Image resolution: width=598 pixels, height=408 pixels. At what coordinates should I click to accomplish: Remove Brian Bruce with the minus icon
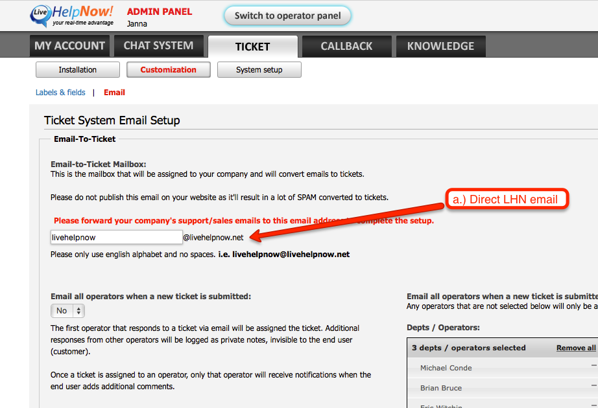coord(594,385)
